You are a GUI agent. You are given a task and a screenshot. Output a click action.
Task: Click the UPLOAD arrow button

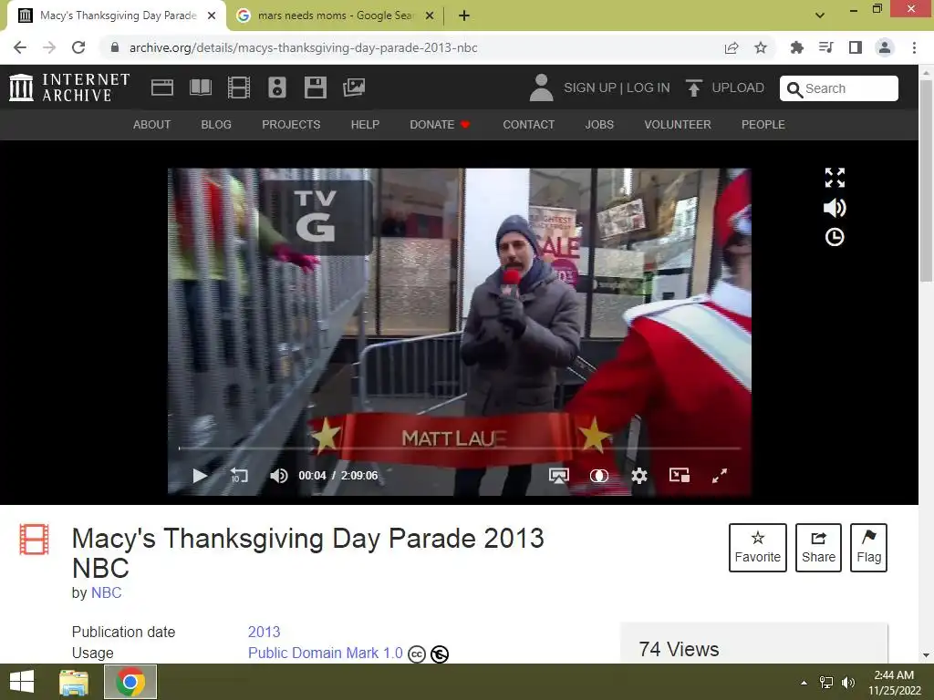(725, 87)
